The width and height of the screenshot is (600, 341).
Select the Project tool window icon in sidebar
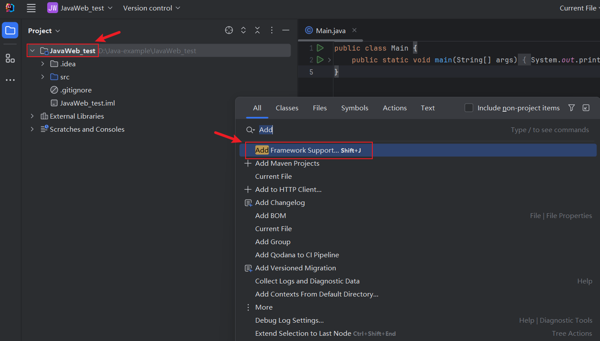10,30
